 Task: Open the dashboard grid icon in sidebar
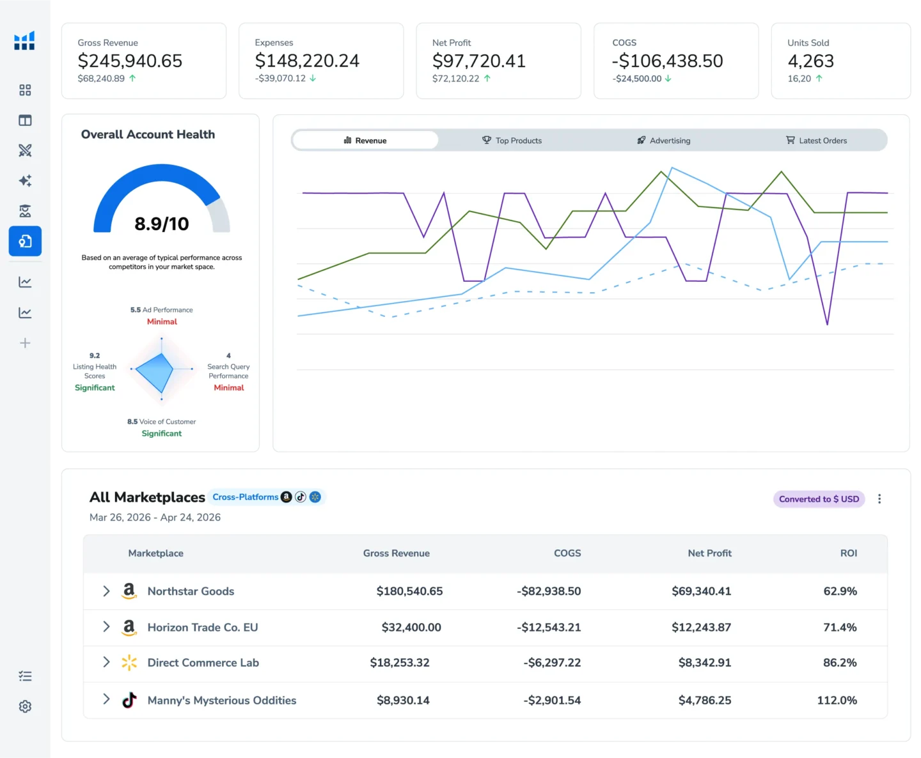point(25,90)
